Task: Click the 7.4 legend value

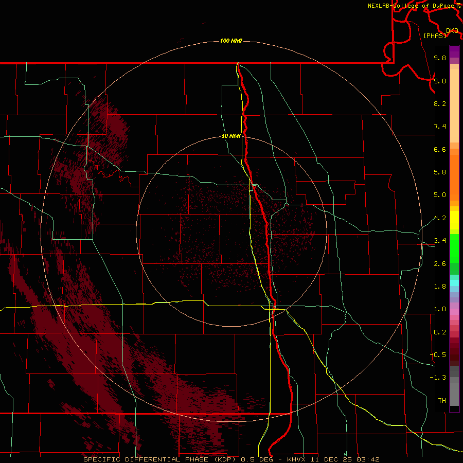Action: tap(440, 127)
